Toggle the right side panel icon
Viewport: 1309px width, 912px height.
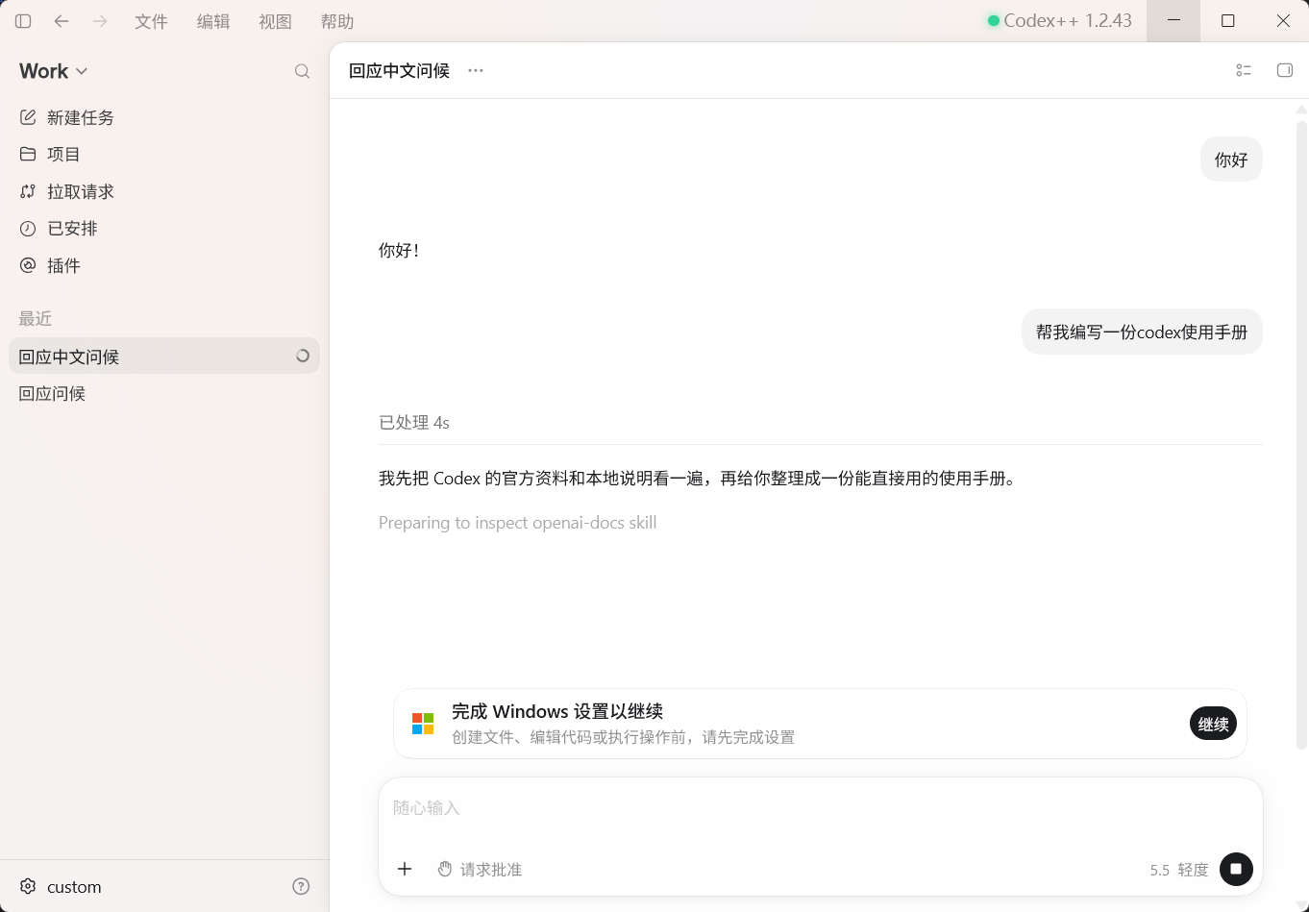1285,70
